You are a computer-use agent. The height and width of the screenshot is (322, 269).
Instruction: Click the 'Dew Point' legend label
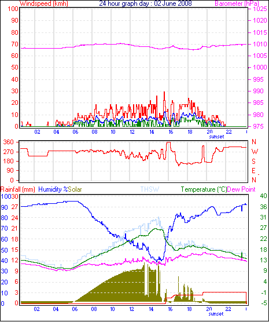click(241, 189)
